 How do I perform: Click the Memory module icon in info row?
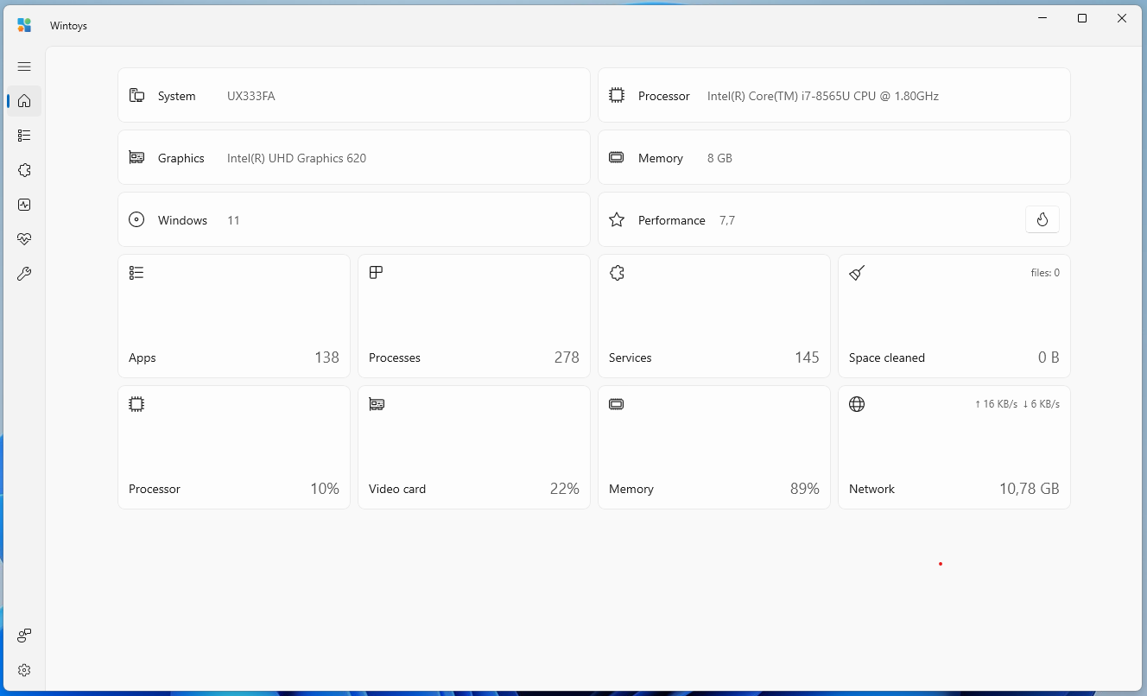coord(617,158)
